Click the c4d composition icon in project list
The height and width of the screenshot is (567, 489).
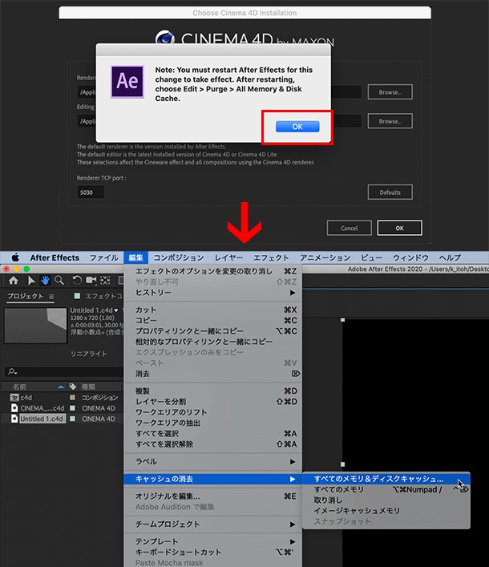click(x=14, y=398)
